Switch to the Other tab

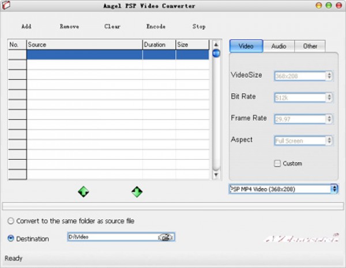[x=310, y=46]
